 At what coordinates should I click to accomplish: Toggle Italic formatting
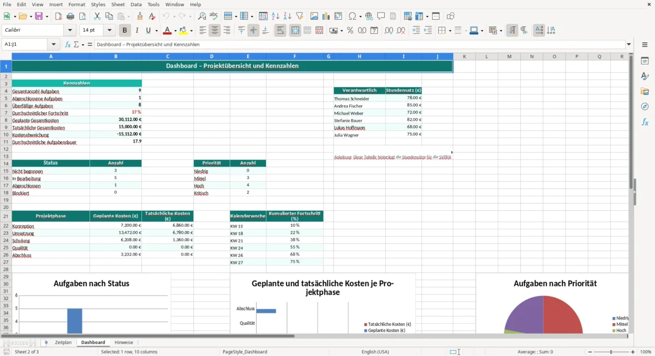137,31
